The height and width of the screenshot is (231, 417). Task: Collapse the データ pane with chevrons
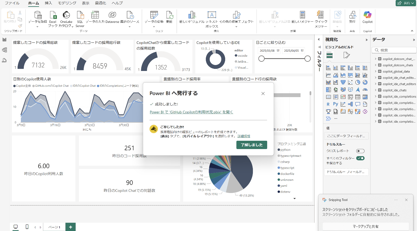point(414,40)
